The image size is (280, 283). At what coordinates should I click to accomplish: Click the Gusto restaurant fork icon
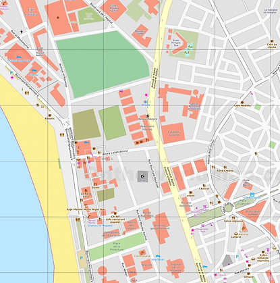95,184
